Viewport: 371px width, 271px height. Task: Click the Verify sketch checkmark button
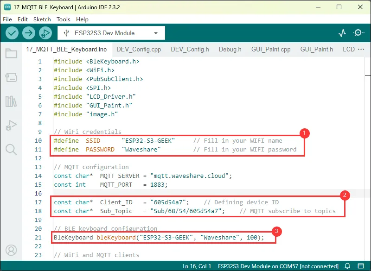12,33
